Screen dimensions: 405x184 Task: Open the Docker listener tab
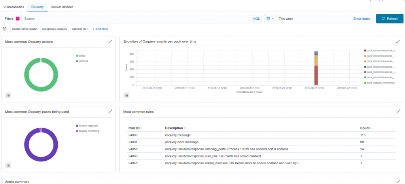62,7
